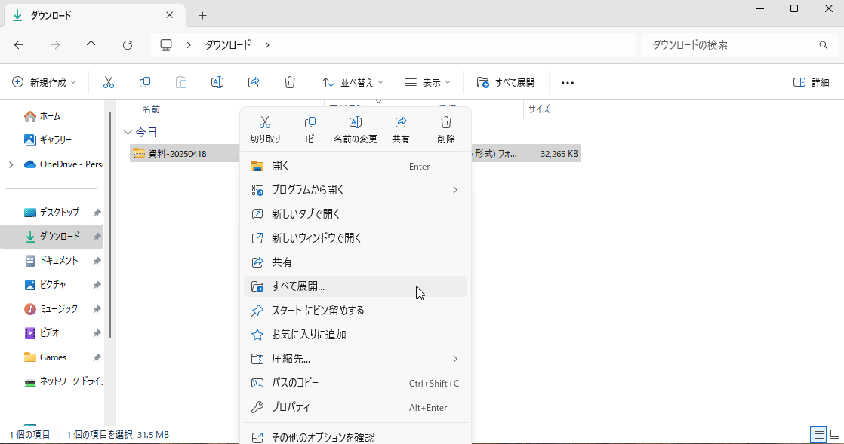Click the Up one level arrow

(91, 45)
